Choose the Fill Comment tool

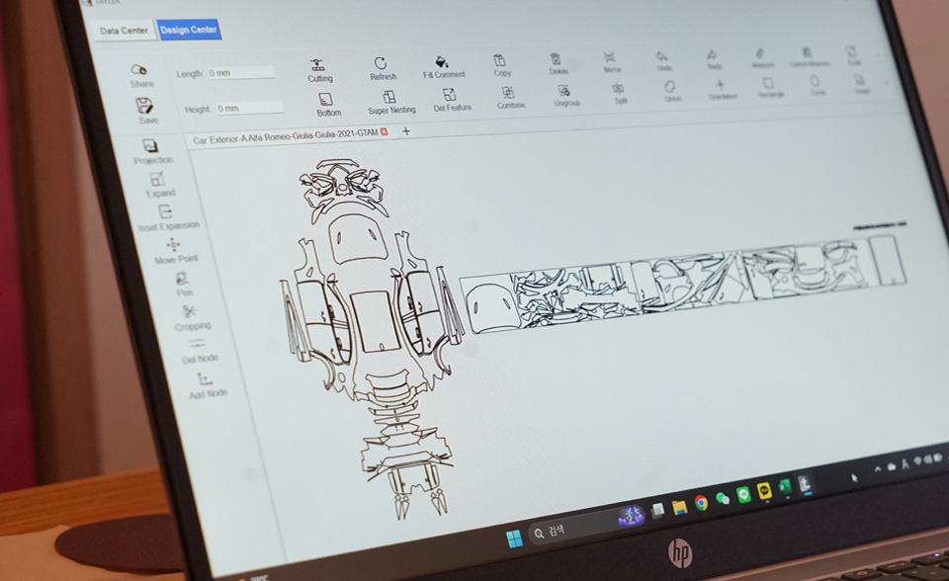coord(442,62)
